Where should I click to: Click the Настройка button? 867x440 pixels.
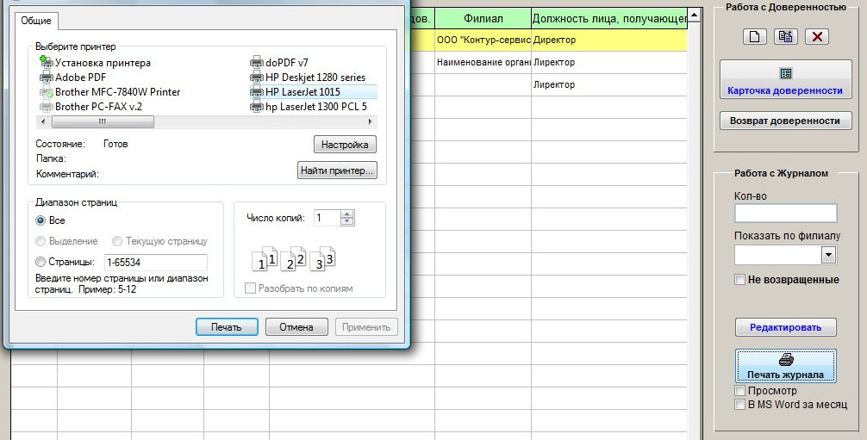(x=345, y=145)
